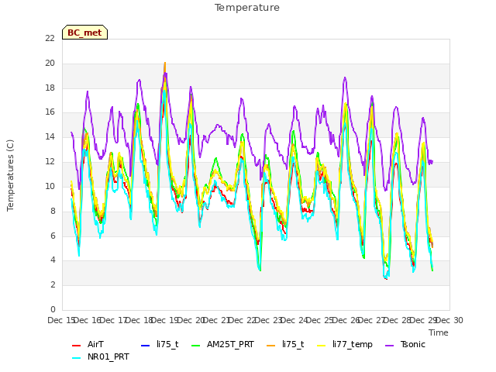Click the 'Dec 18' x-axis date label
The height and width of the screenshot is (372, 496).
139,320
